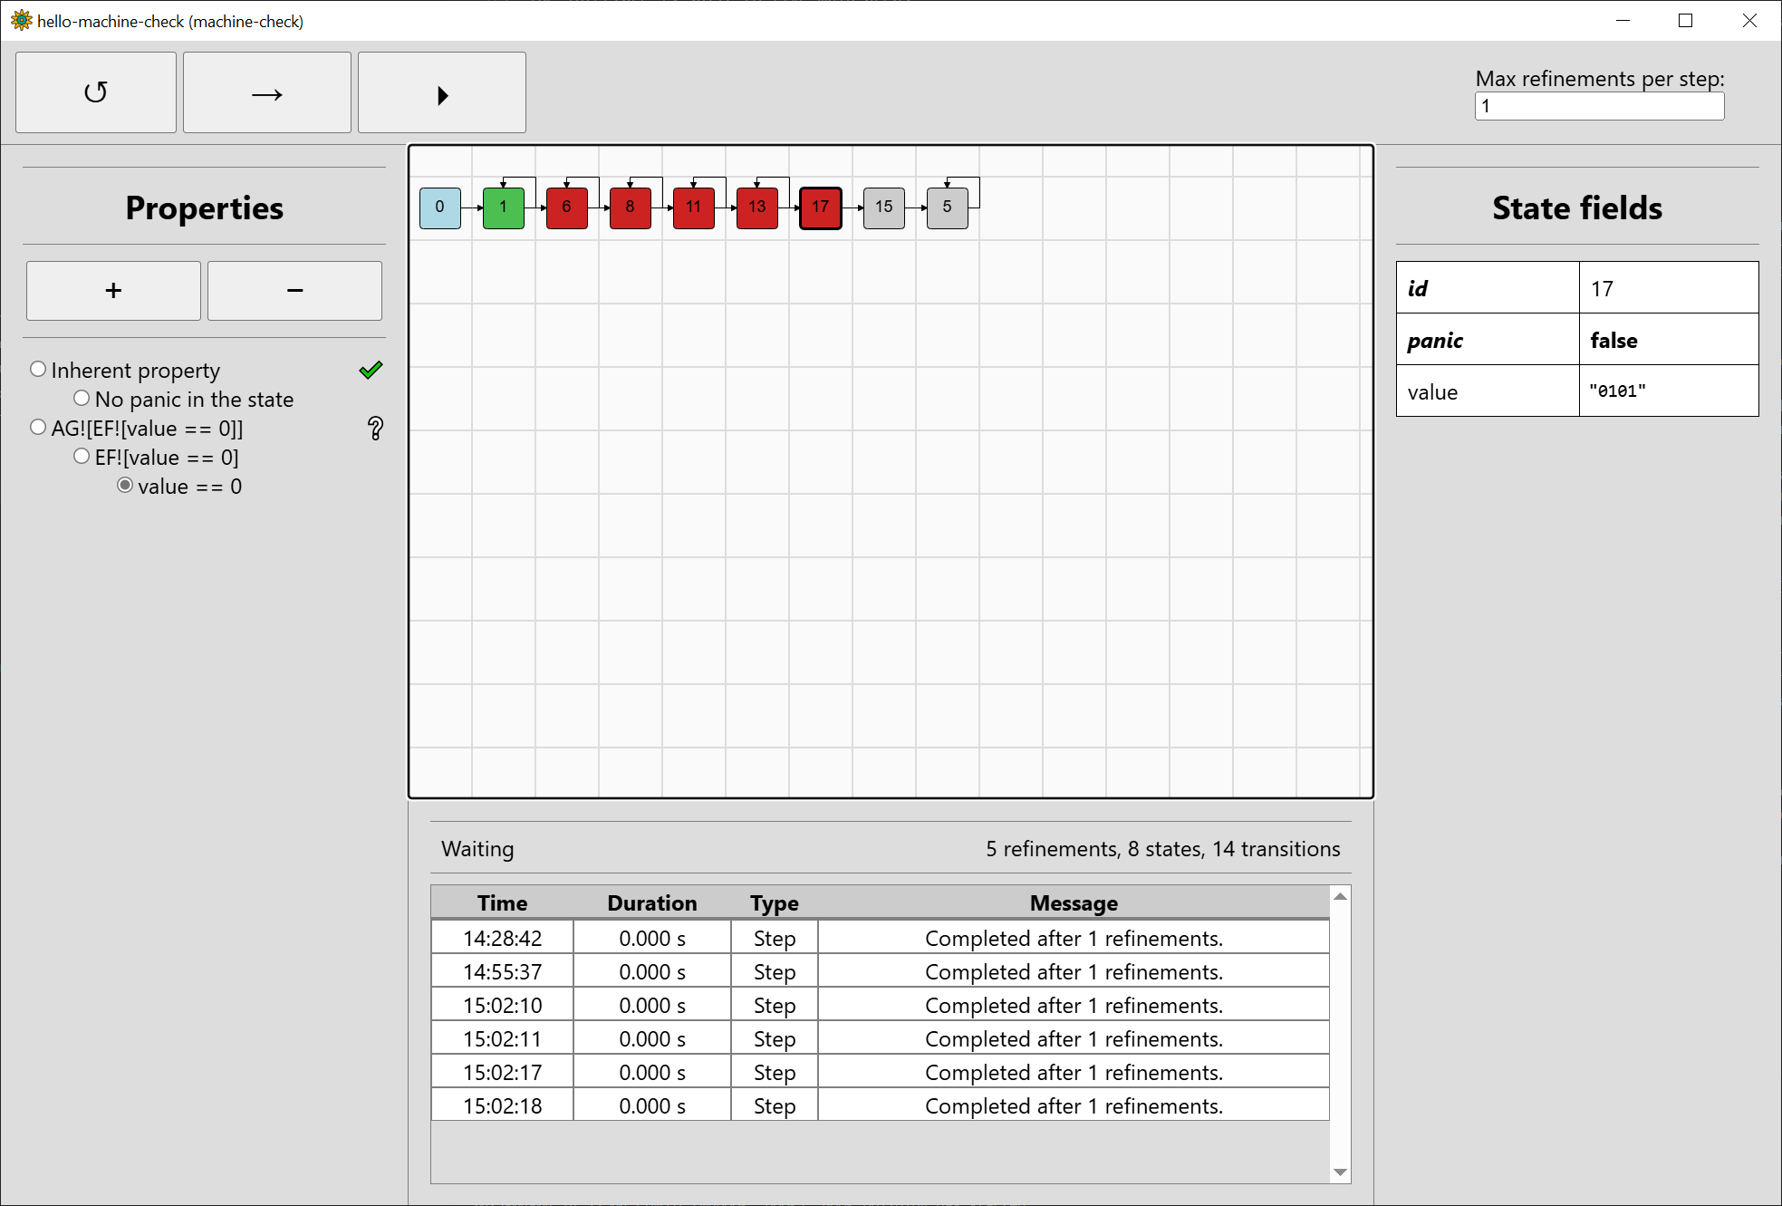Click the run play triangle button
This screenshot has width=1782, height=1206.
[x=441, y=92]
